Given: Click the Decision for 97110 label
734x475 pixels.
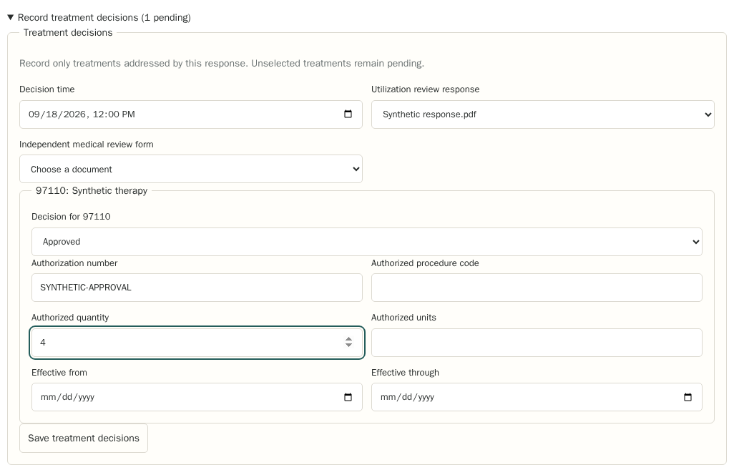Looking at the screenshot, I should [71, 217].
